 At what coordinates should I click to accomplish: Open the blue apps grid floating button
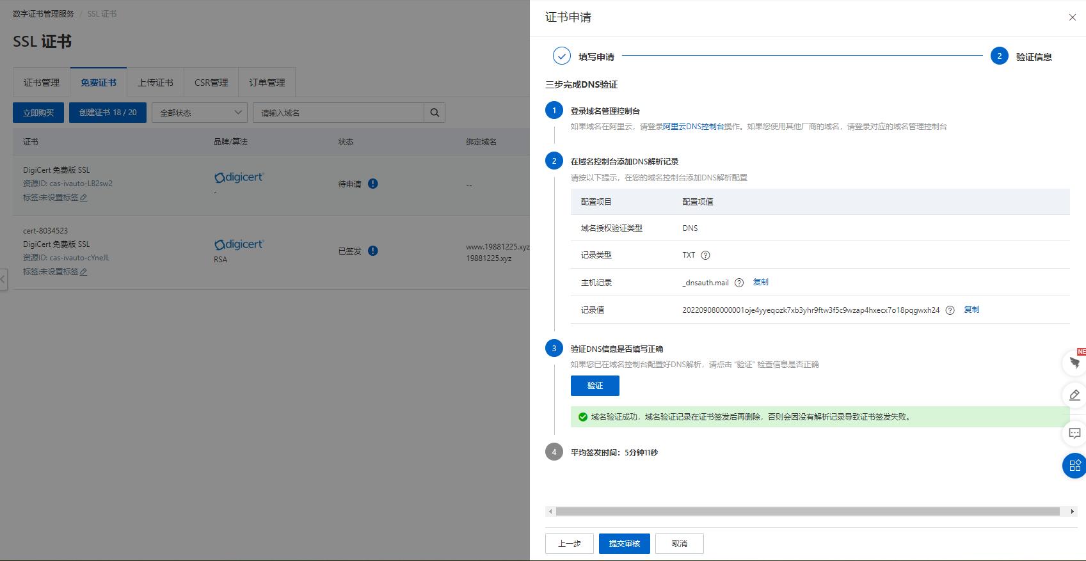[x=1074, y=466]
